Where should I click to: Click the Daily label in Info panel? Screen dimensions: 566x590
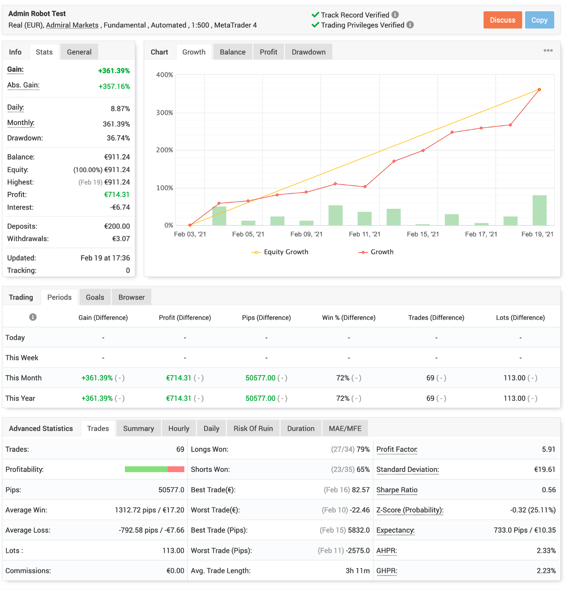pyautogui.click(x=16, y=107)
